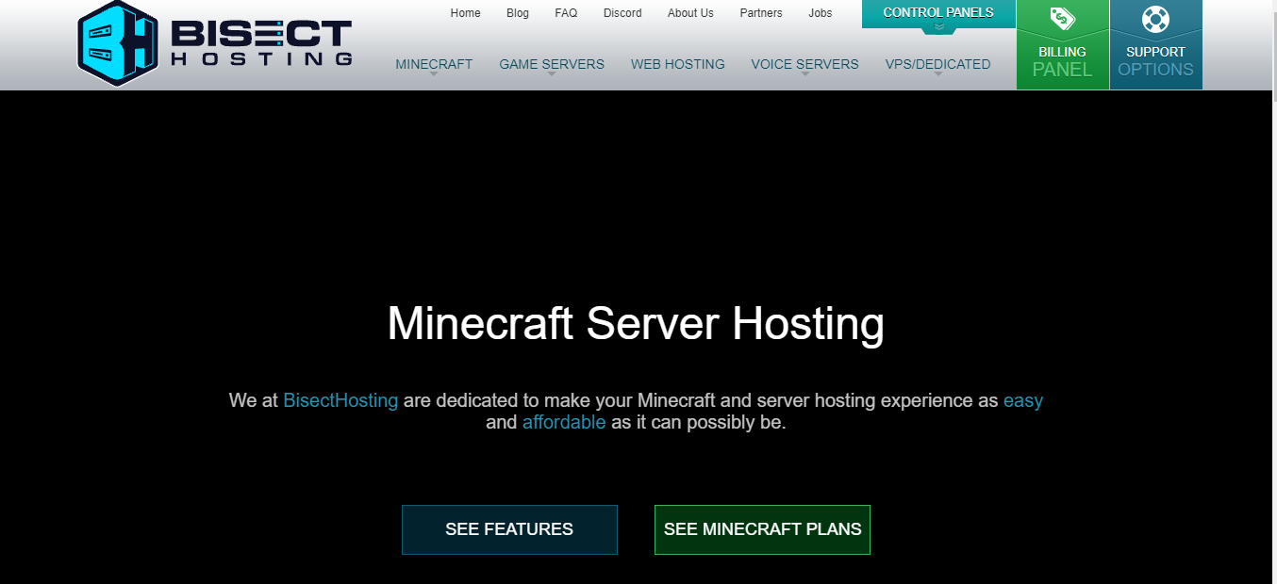The width and height of the screenshot is (1277, 584).
Task: Open the Voice Servers dropdown menu
Action: (804, 65)
